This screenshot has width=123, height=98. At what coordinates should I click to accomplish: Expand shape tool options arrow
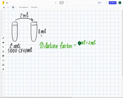click(4, 60)
